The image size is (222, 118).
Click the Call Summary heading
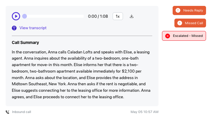25,42
